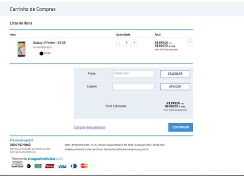Open the Galaxy J7 Prime product thumbnail

coord(21,49)
